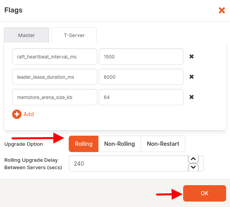Edit the 6000 value field
Image resolution: width=230 pixels, height=207 pixels.
tap(141, 77)
